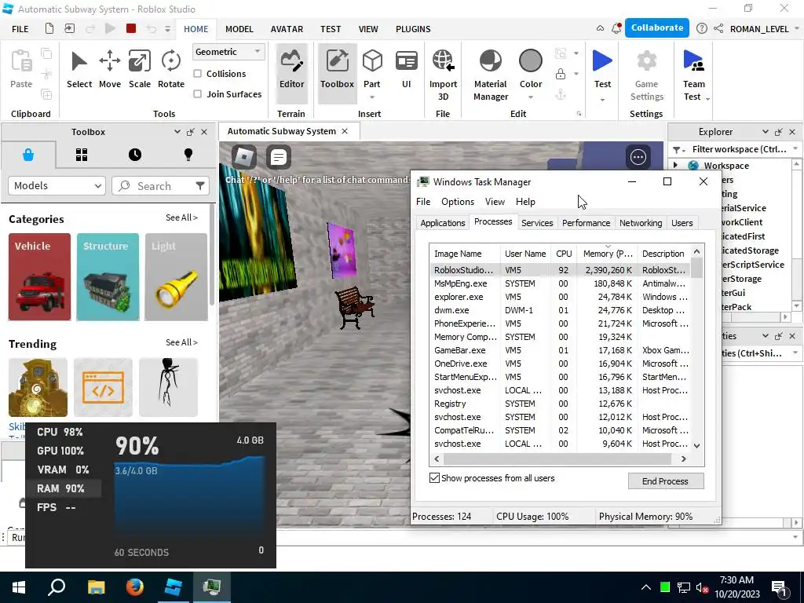Expand the Color dropdown arrow
Screen dimensions: 804x603
pos(530,97)
